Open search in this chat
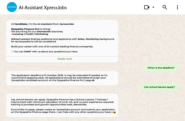Viewport: 185px width, 121px height. 165,7
